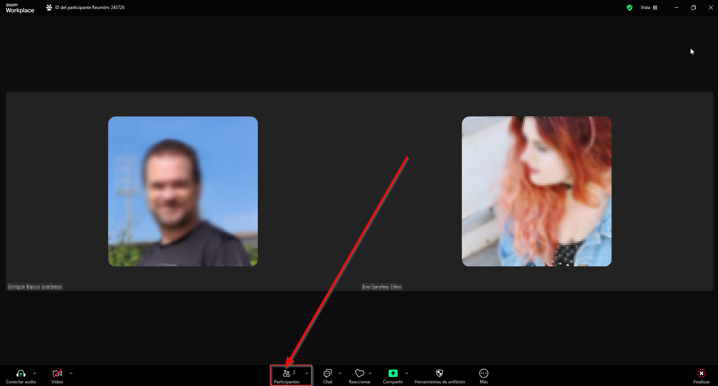
Task: Select the red-haired woman's video tile
Action: tap(537, 191)
